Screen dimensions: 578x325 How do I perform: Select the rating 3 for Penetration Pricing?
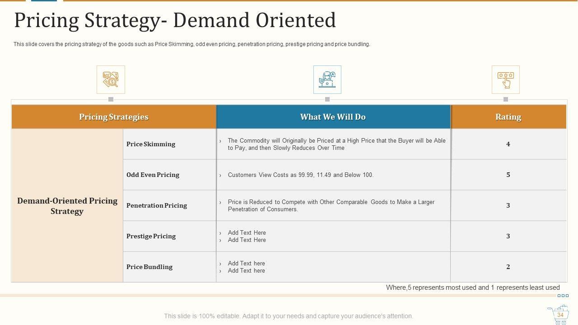[x=508, y=205]
